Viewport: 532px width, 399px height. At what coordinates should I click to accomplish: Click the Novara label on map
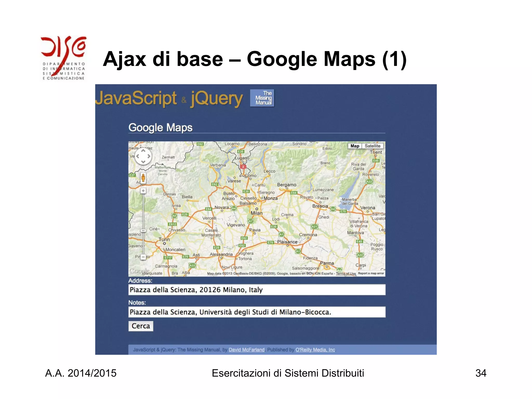point(222,207)
